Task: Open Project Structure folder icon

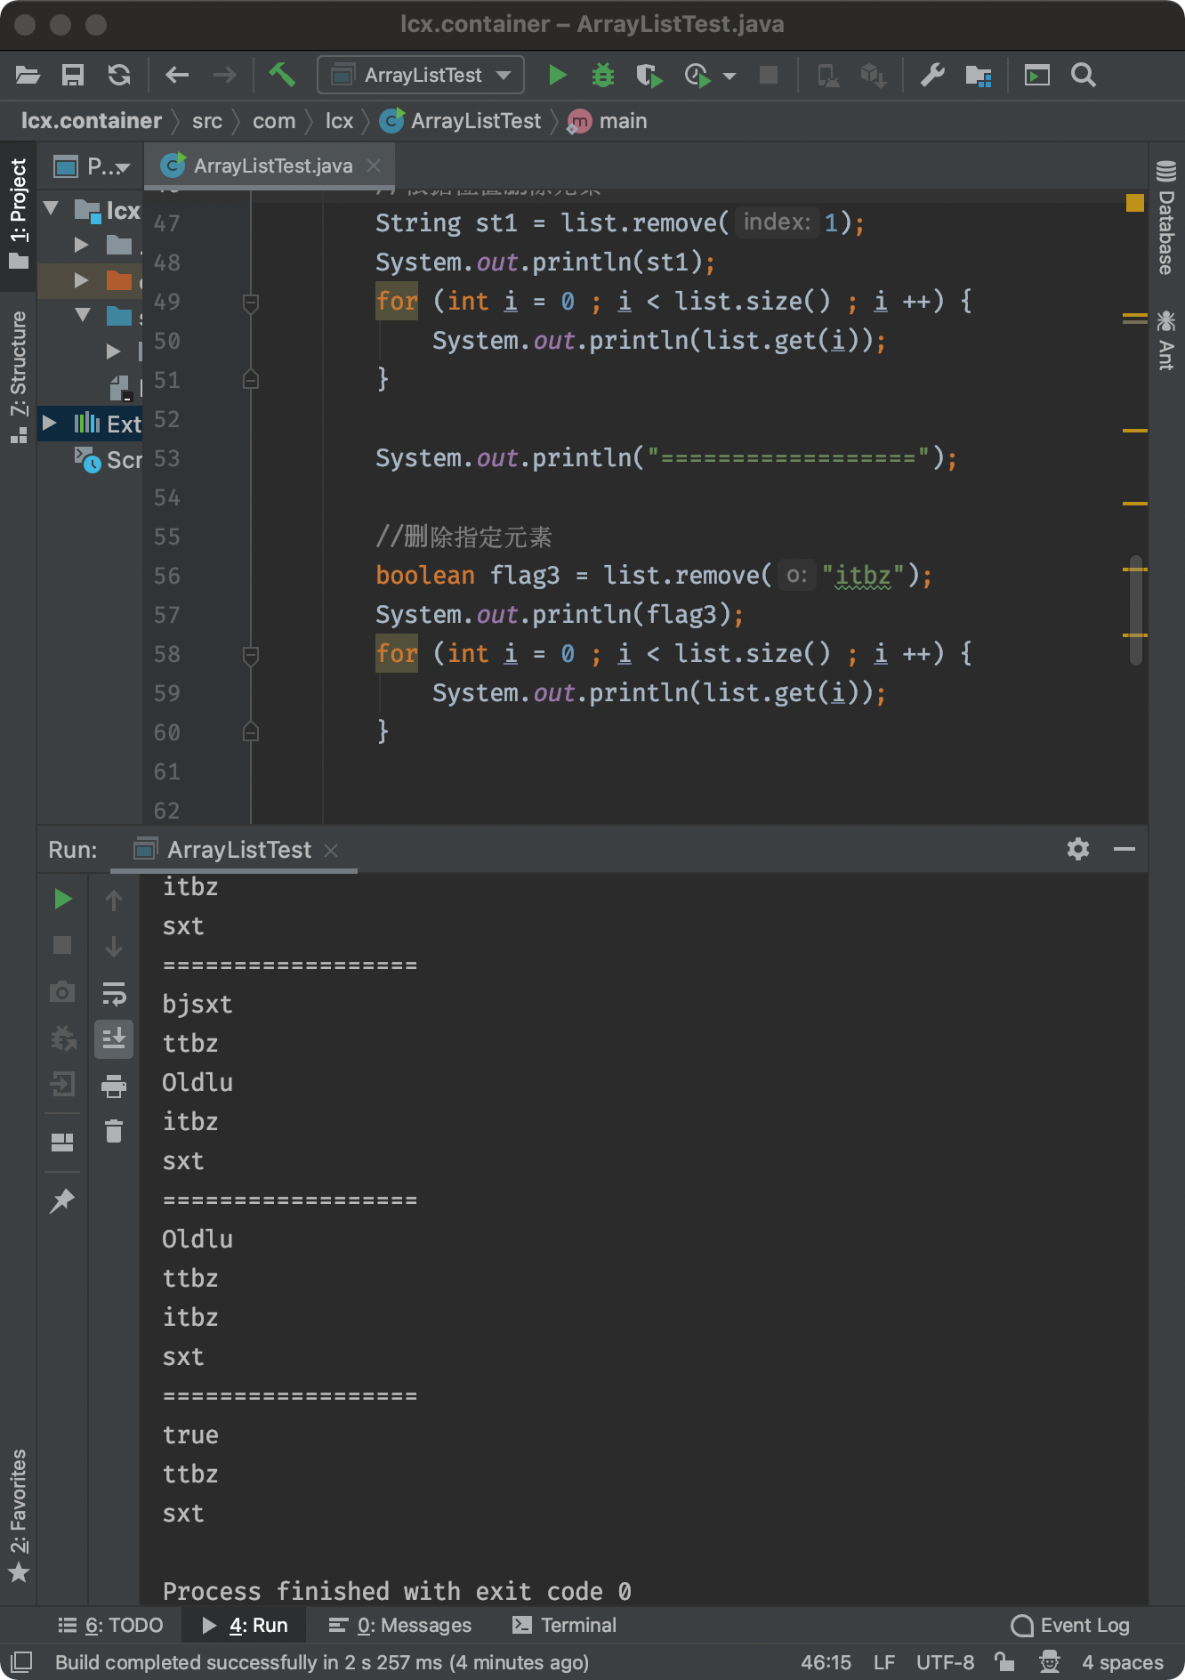Action: click(x=979, y=76)
